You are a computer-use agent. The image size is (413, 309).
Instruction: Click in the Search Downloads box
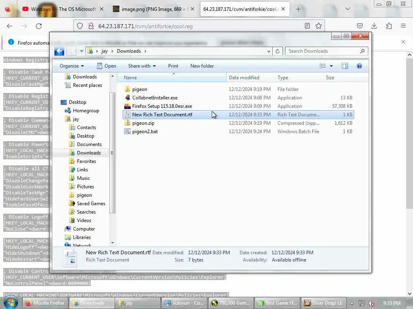(327, 51)
